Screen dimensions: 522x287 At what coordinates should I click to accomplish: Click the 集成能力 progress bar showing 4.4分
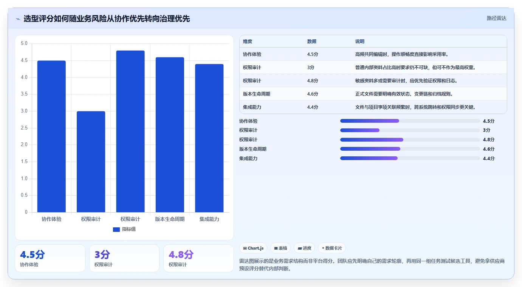410,158
